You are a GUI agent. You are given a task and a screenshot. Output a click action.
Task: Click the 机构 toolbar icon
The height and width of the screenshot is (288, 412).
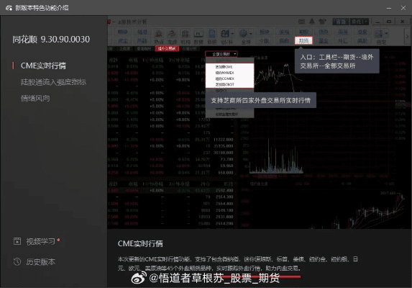click(x=186, y=37)
